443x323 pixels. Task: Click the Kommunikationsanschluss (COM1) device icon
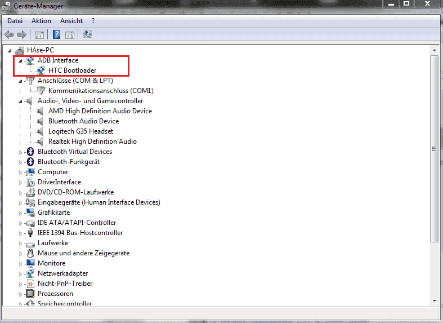click(x=41, y=91)
